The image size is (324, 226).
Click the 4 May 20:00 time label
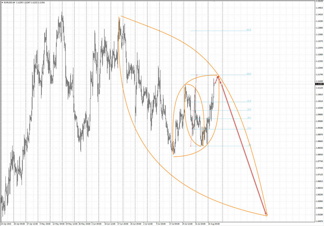coord(45,224)
